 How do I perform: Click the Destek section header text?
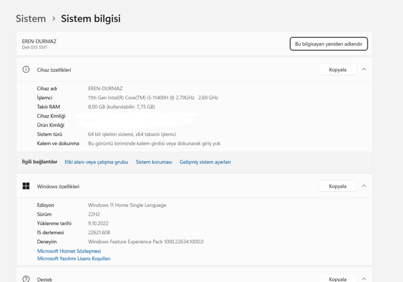pos(44,279)
